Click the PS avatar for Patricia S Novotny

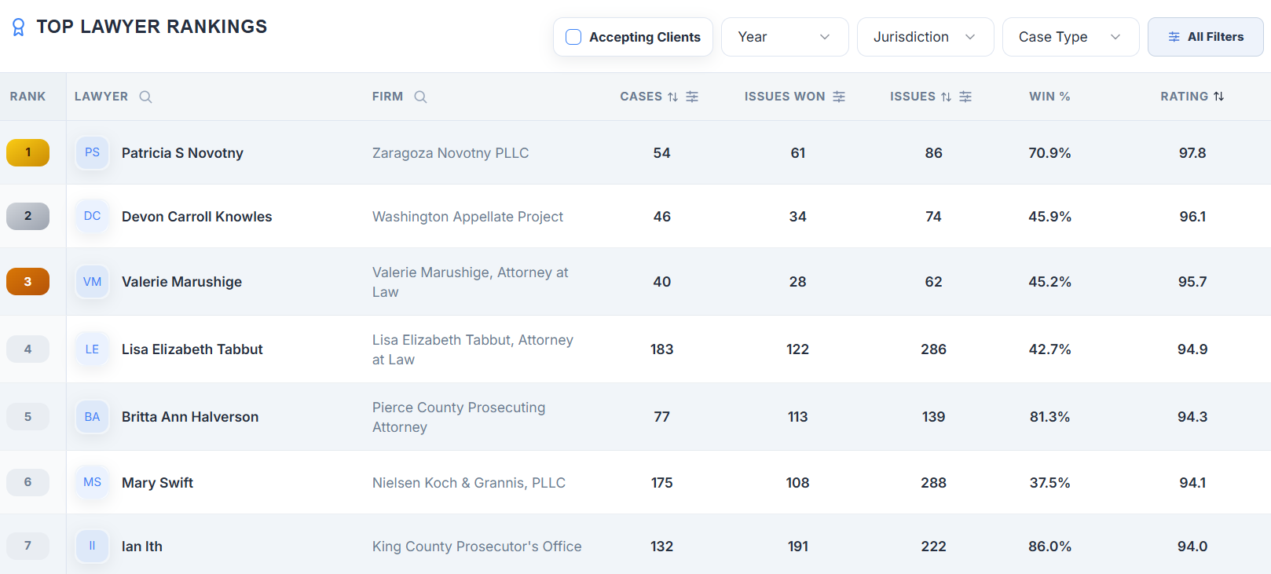[92, 152]
